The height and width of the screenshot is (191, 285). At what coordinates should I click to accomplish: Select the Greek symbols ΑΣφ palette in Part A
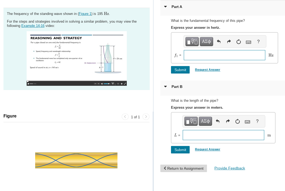click(206, 42)
